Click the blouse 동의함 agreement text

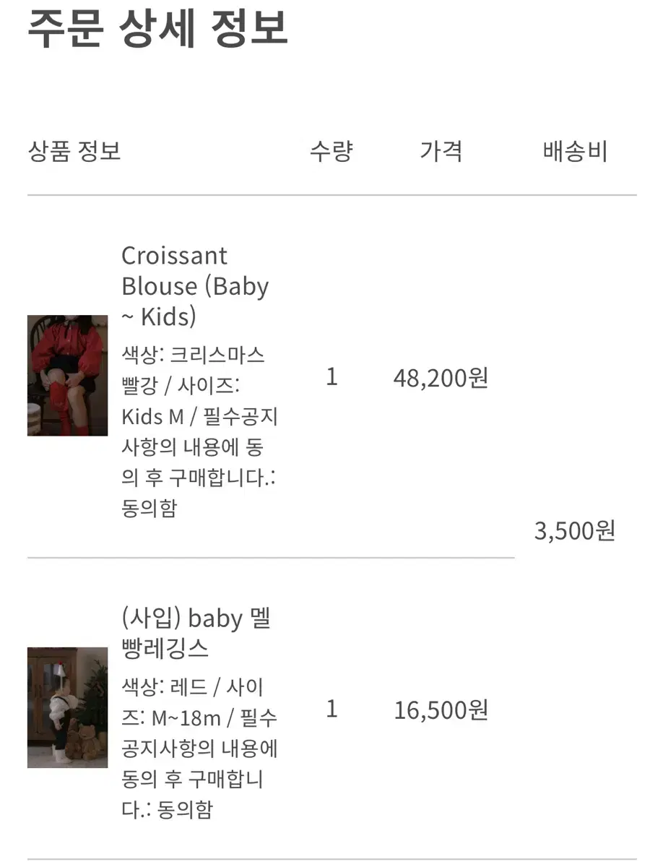click(149, 509)
